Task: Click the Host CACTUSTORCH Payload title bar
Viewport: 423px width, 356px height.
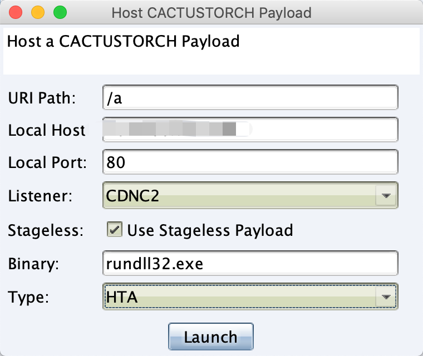Action: click(x=211, y=12)
